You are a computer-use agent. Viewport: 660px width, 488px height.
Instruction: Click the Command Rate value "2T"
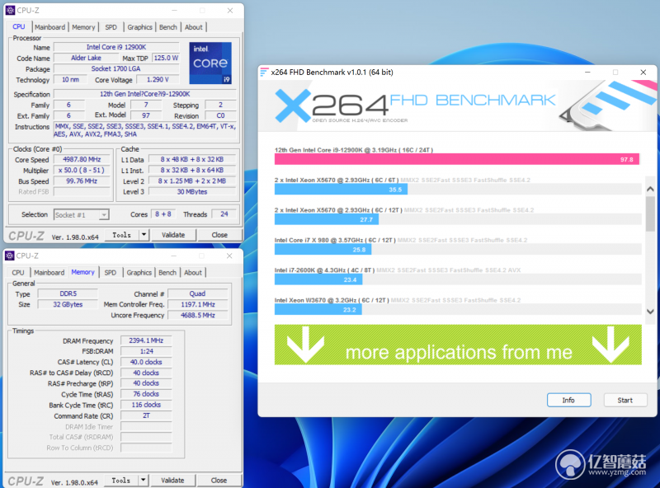(146, 415)
